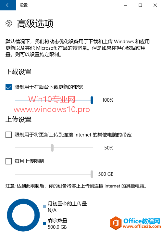
Task: Click the 100% download percentage value
Action: (x=108, y=100)
